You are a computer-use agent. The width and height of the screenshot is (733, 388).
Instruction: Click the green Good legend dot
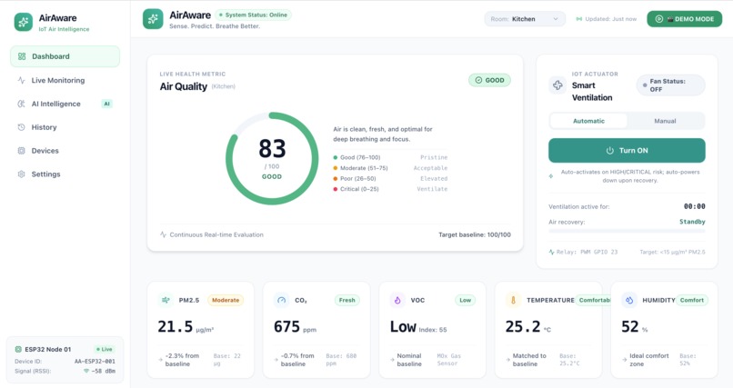[x=336, y=157]
